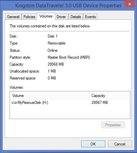Viewport: 137px width, 153px height.
Task: Confirm with the OK button
Action: pos(93,144)
